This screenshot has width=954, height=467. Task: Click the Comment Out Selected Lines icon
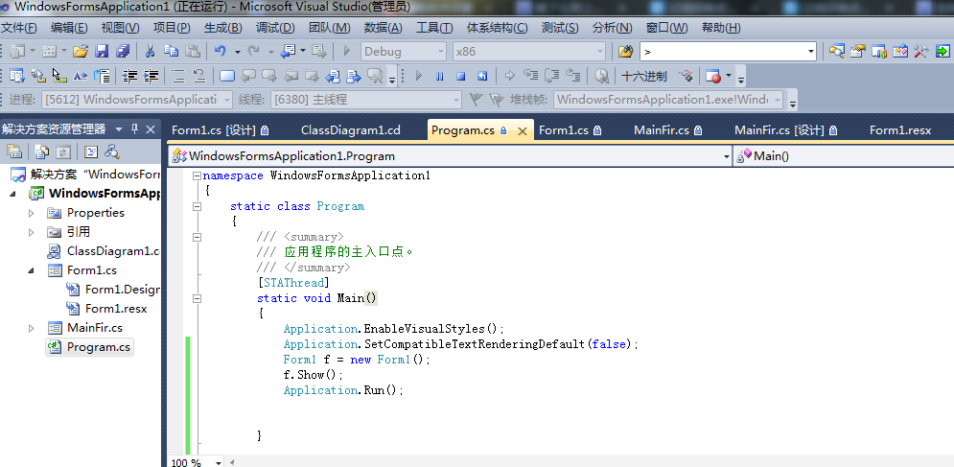(x=178, y=76)
